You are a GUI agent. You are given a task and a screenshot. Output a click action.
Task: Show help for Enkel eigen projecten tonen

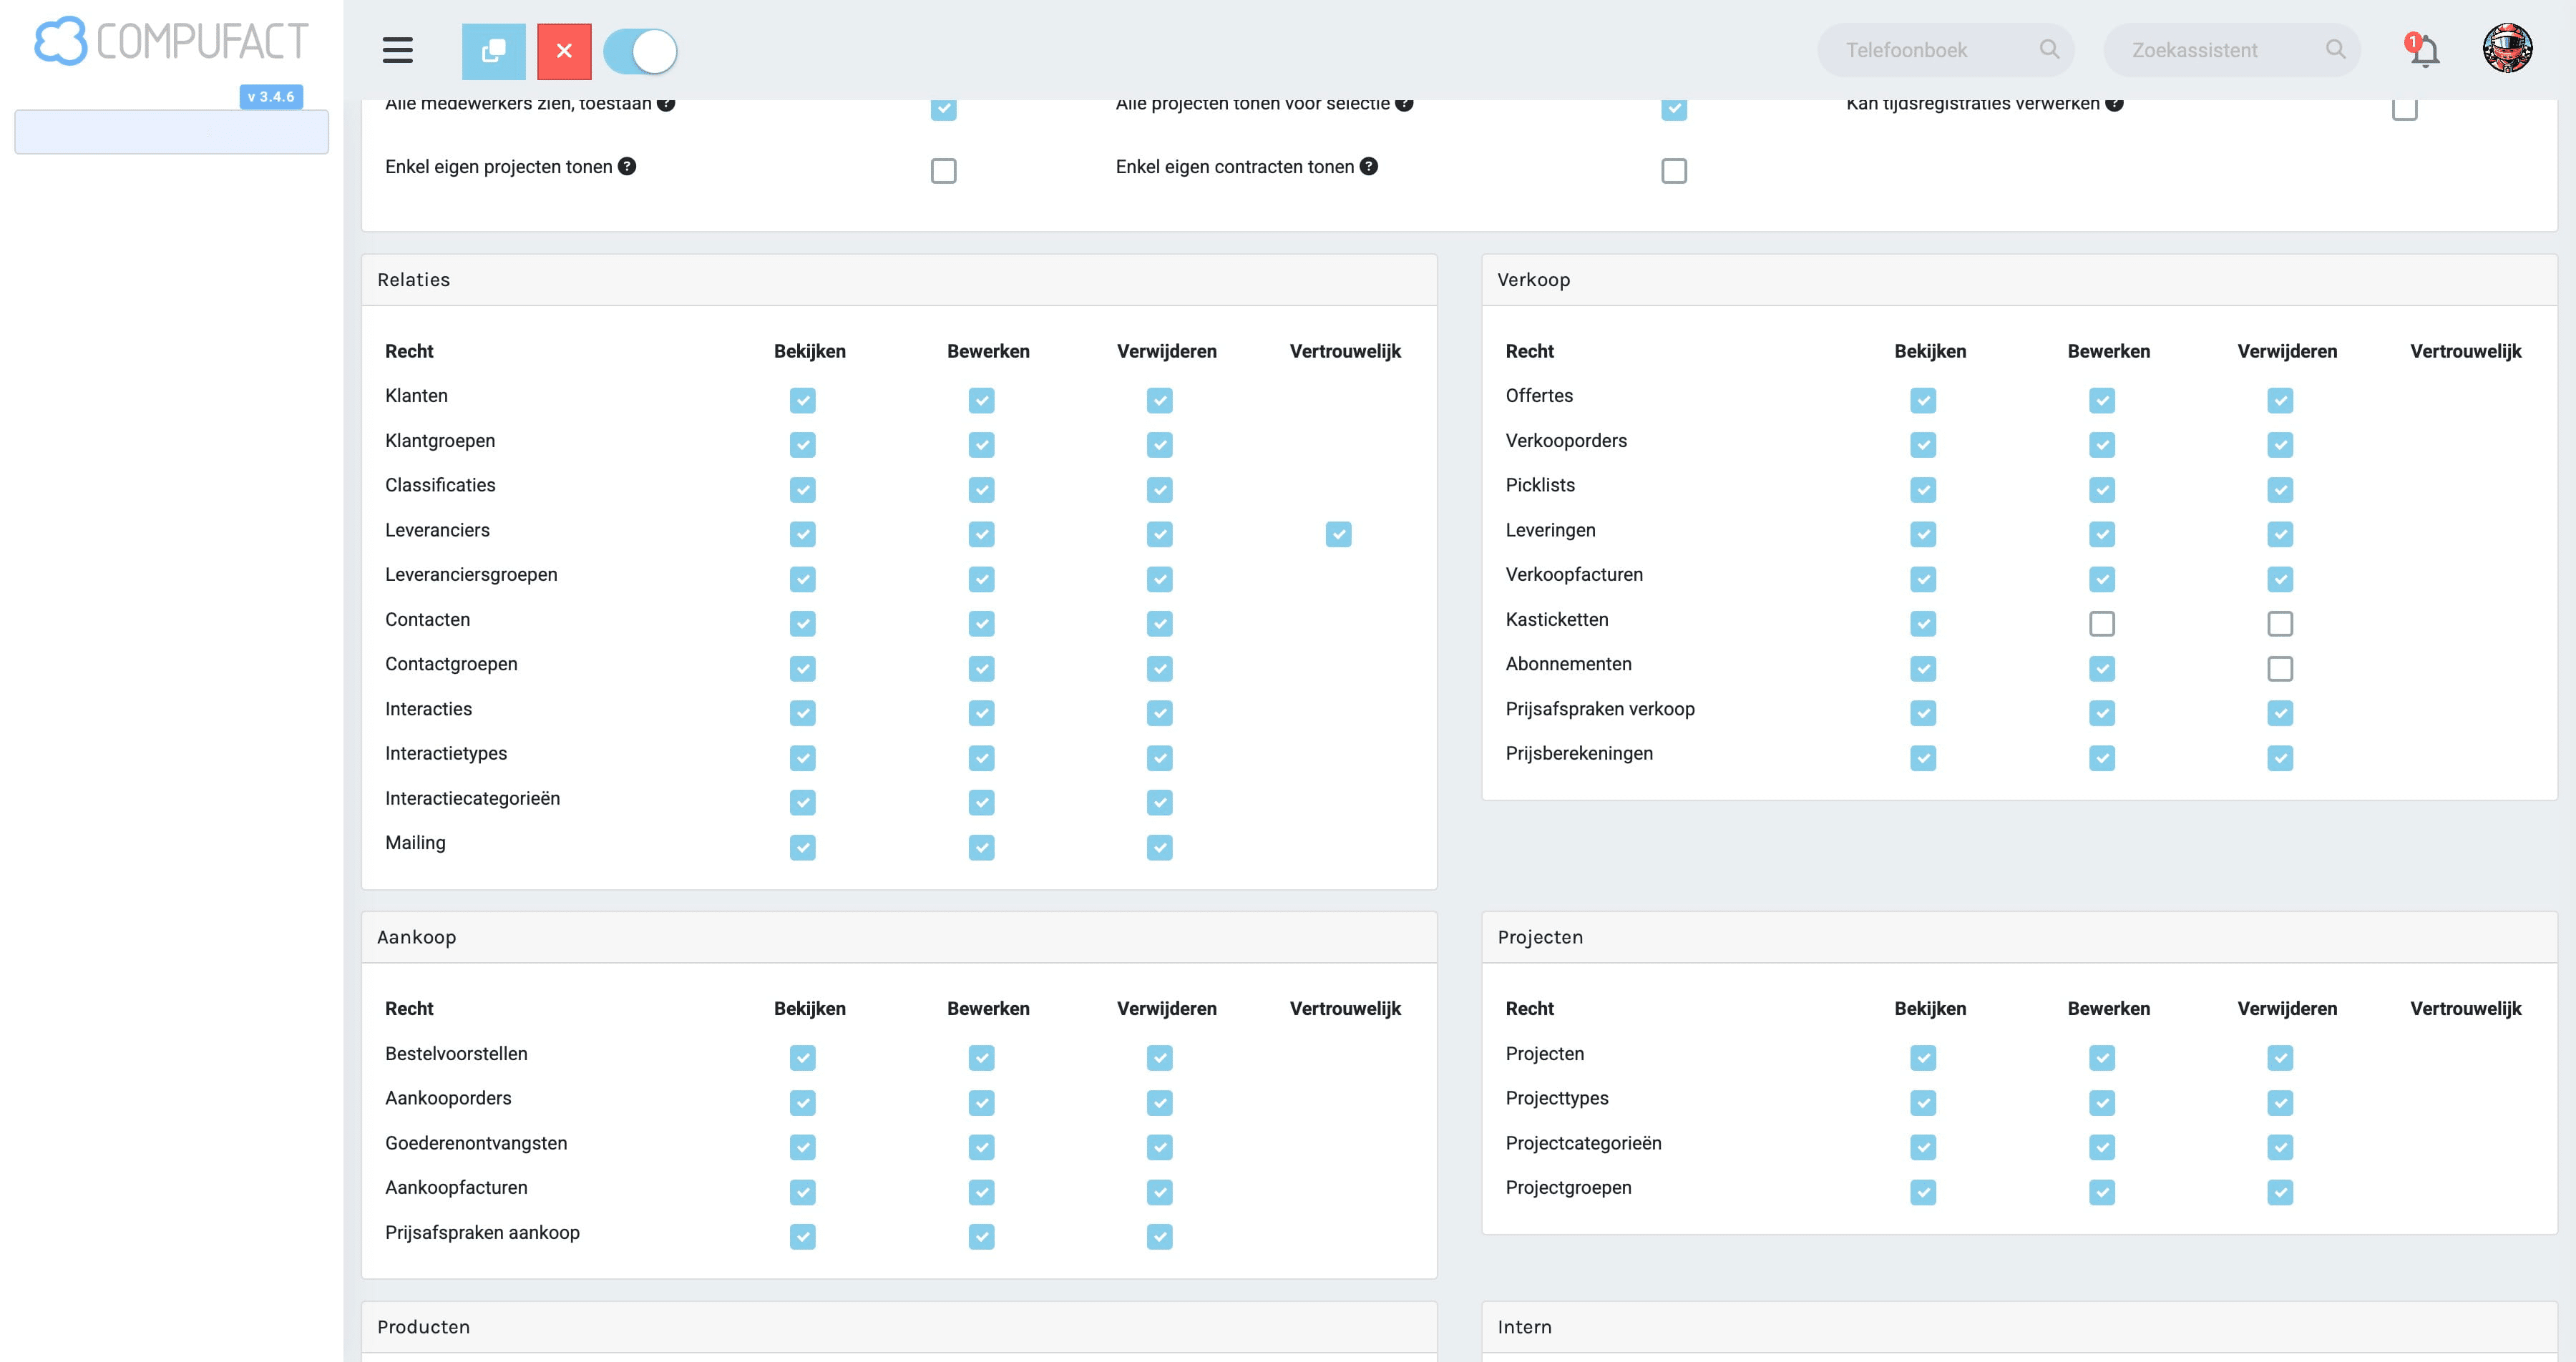click(x=627, y=166)
